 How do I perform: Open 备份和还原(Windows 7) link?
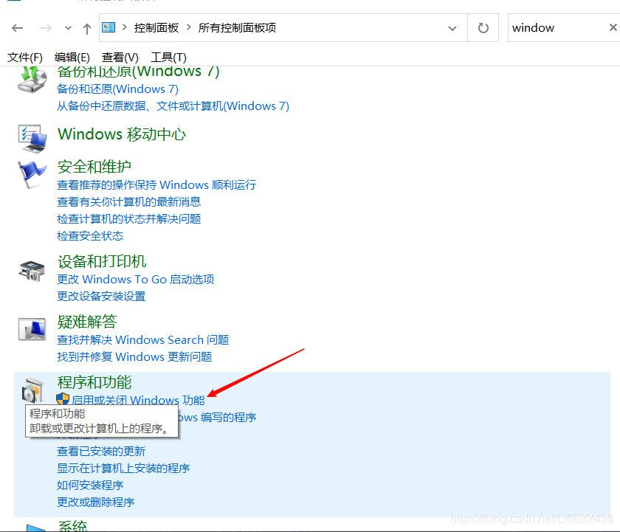tap(118, 89)
